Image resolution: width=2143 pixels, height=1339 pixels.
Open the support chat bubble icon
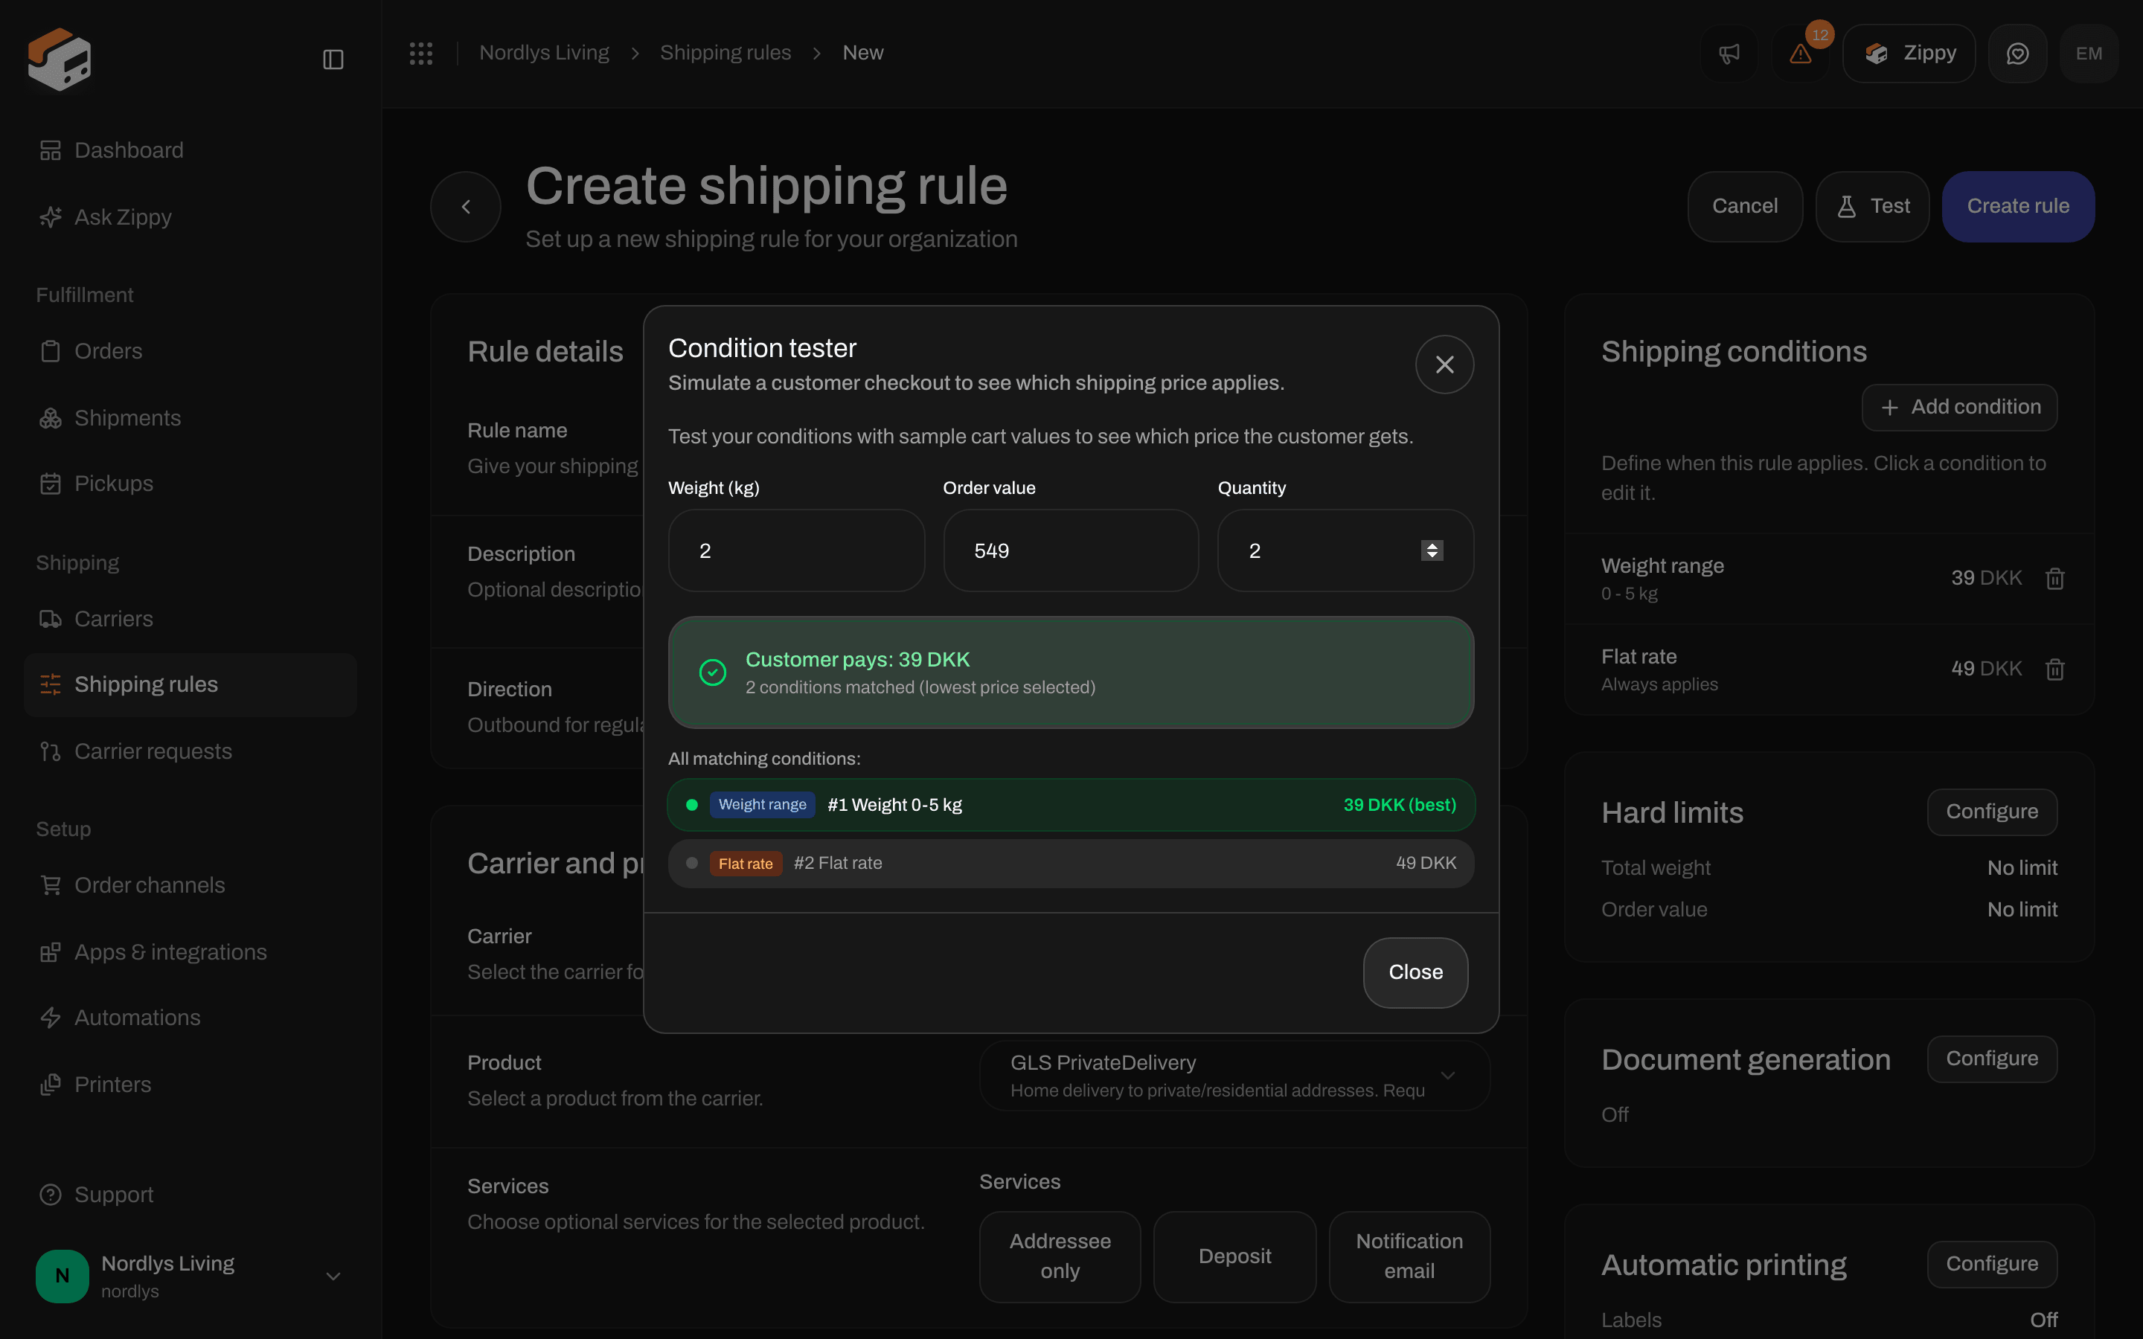(2017, 53)
